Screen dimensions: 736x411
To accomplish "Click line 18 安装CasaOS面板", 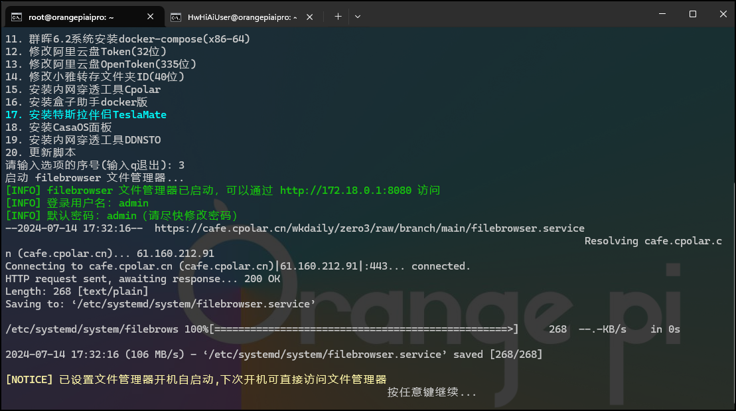I will [58, 127].
